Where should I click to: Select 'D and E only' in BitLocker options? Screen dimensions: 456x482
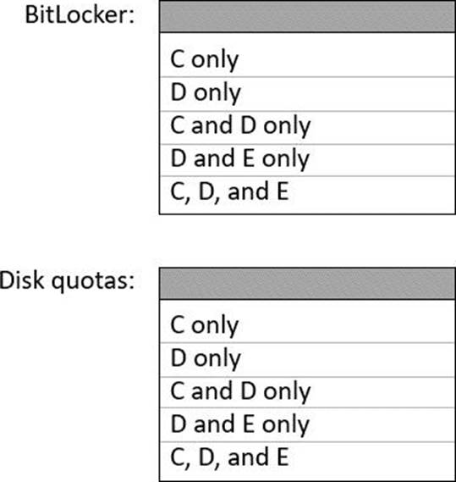tap(307, 159)
